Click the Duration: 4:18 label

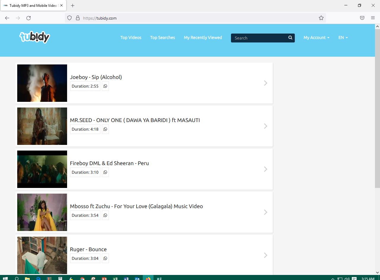pos(85,129)
